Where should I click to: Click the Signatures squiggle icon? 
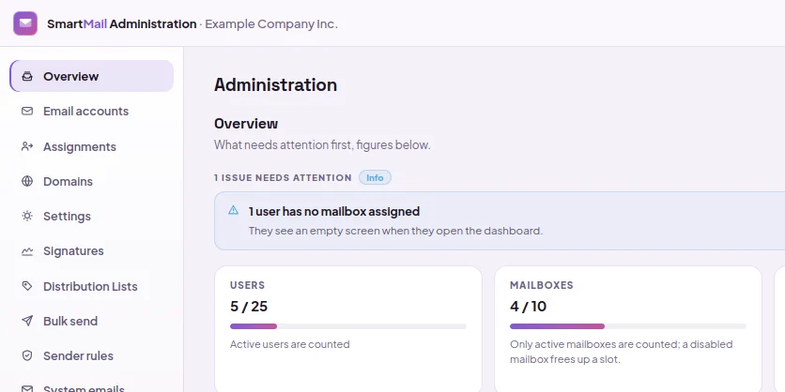(27, 251)
